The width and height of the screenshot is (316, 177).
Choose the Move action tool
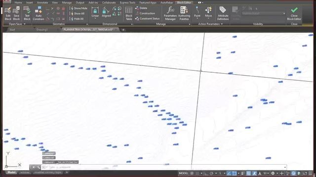click(x=208, y=12)
